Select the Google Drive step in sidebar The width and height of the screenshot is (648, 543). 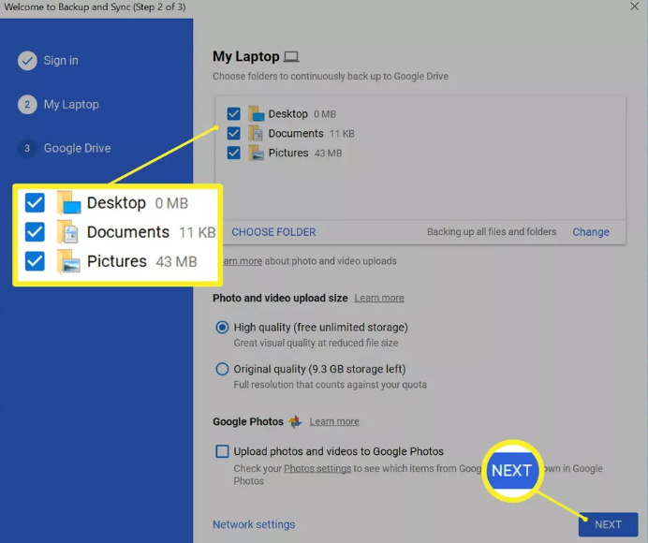tap(78, 148)
